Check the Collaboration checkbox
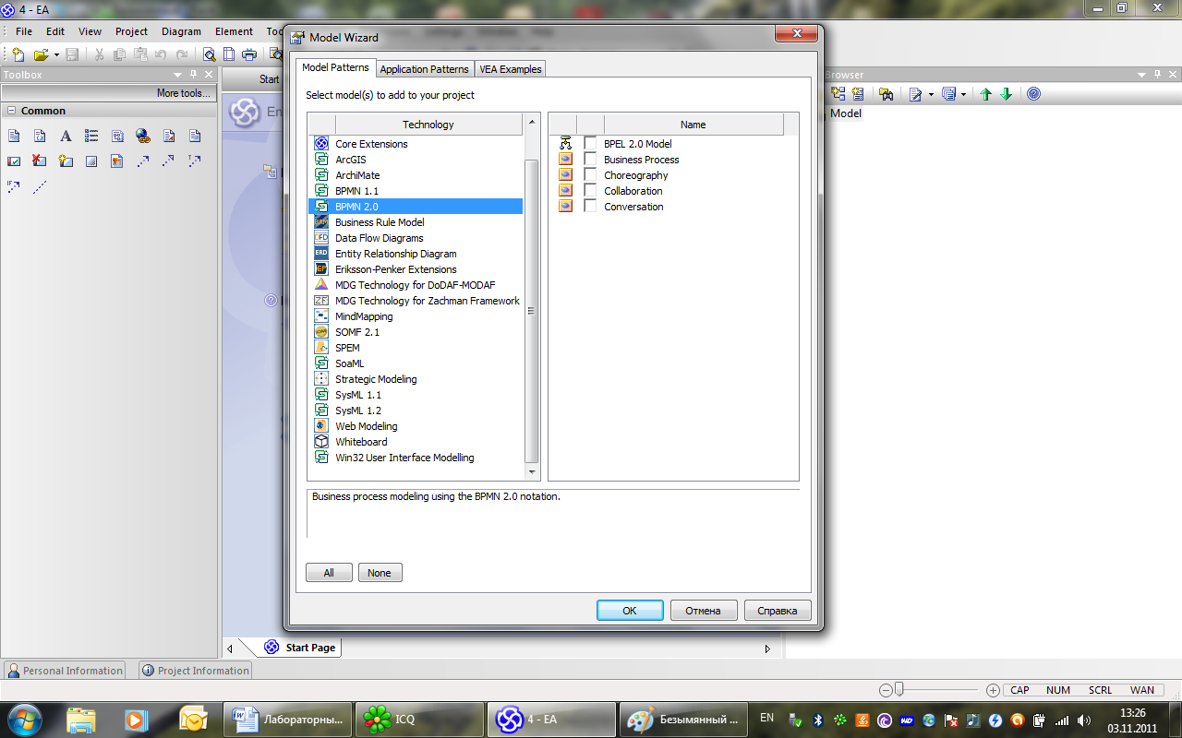Viewport: 1182px width, 738px height. (591, 190)
